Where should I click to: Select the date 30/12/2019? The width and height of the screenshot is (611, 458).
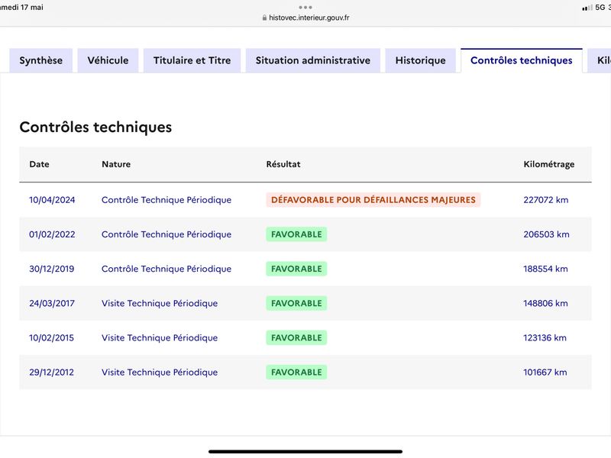click(x=51, y=269)
